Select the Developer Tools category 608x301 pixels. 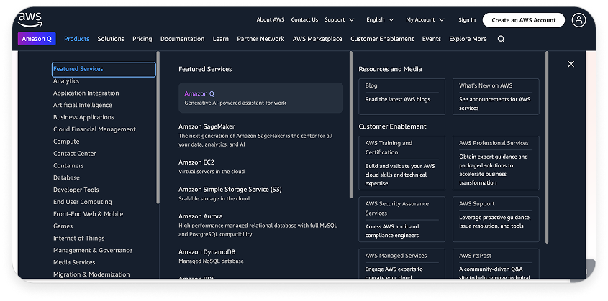click(76, 190)
